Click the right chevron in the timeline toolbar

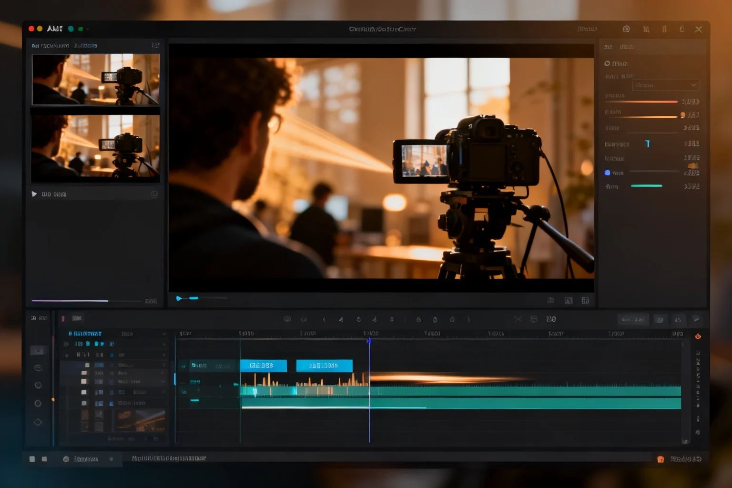pyautogui.click(x=468, y=319)
